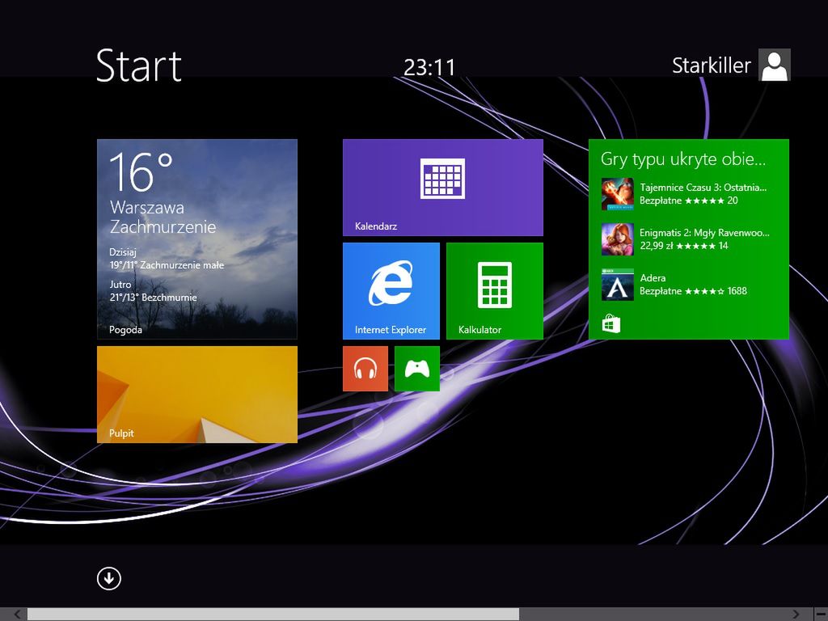
Task: Click '21°/13° Bezchmurnie' forecast text
Action: coord(153,298)
